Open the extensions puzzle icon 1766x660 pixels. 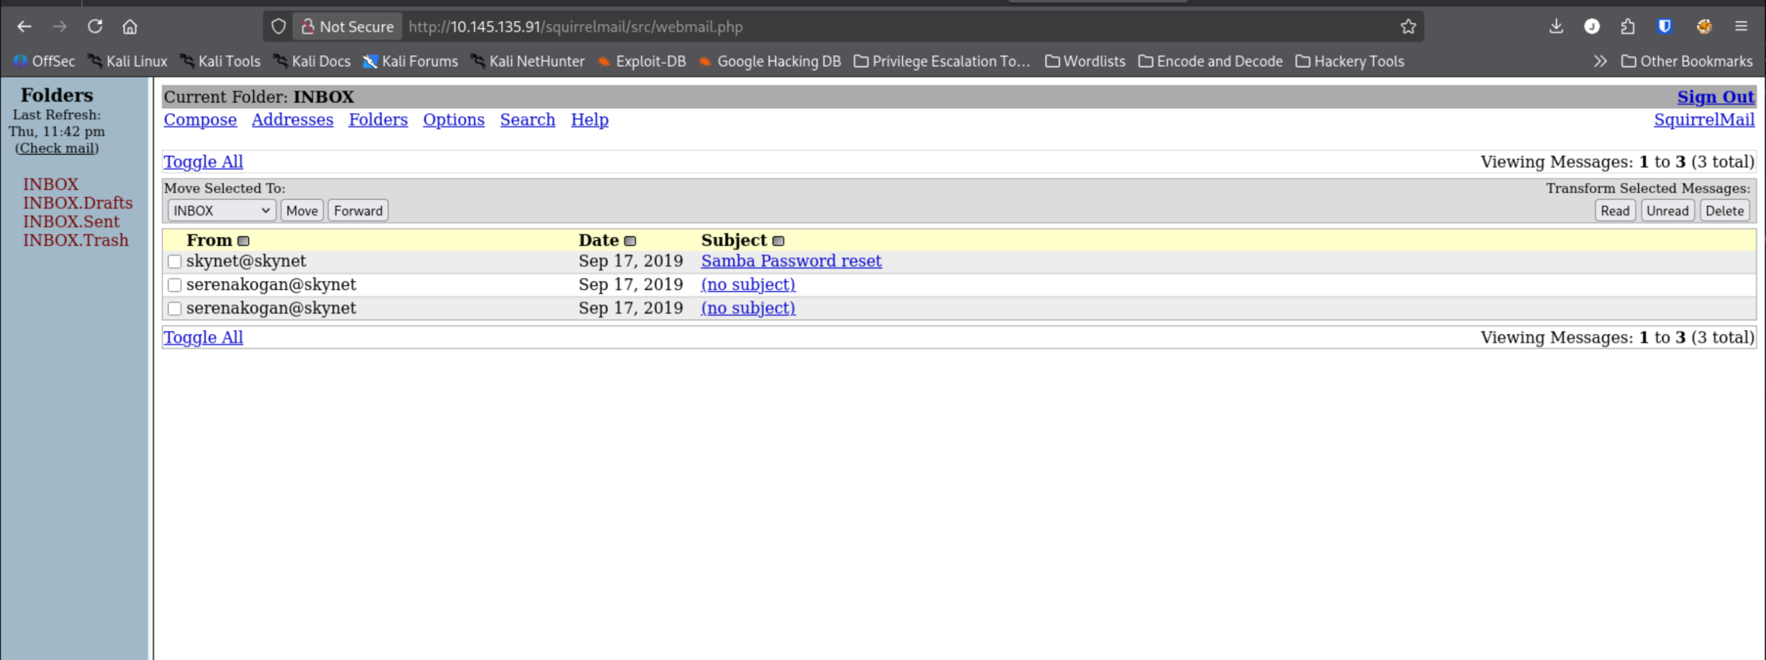tap(1628, 27)
